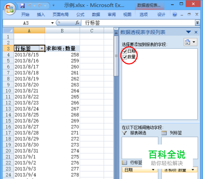The height and width of the screenshot is (179, 203).
Task: Open the field list layout view button
Action: click(x=190, y=42)
